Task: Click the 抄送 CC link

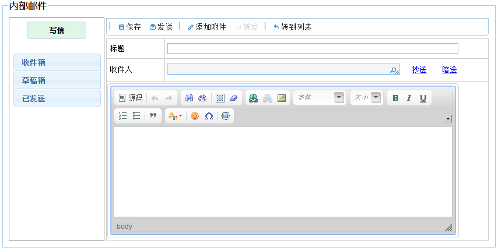Action: (x=419, y=70)
